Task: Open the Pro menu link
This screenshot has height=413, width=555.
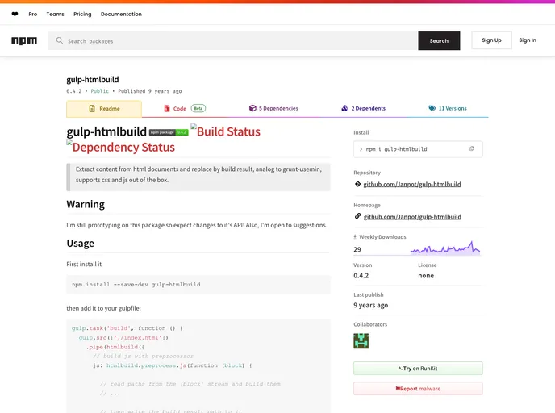Action: (x=33, y=15)
